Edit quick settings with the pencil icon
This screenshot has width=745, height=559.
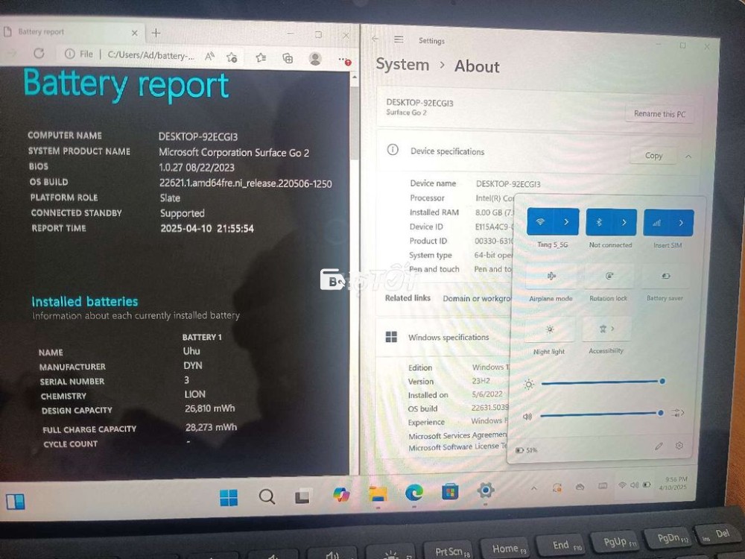click(x=659, y=446)
